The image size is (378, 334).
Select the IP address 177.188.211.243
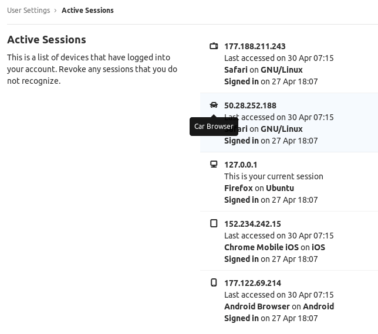tap(255, 46)
